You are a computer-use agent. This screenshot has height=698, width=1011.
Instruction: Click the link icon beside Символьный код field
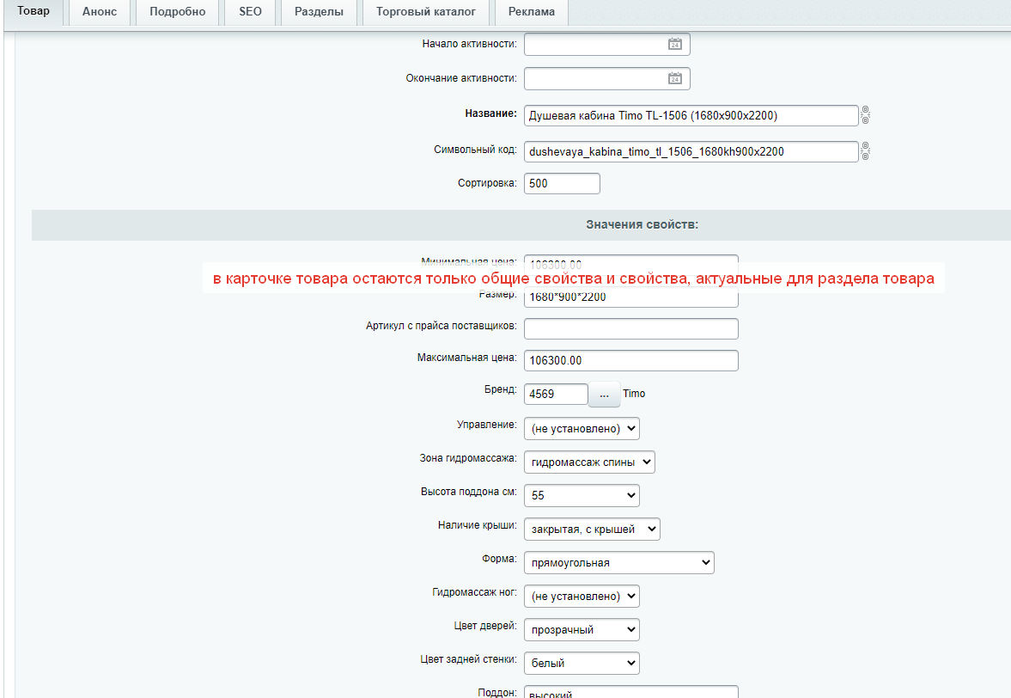[866, 151]
